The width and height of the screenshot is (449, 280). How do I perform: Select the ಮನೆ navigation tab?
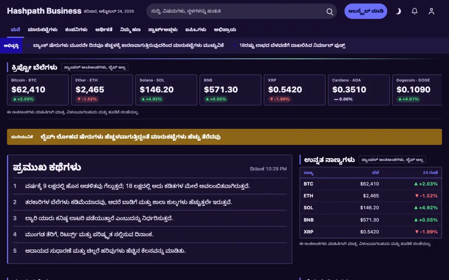[15, 29]
